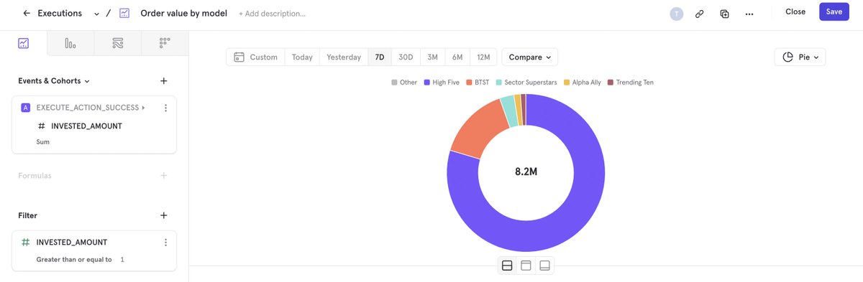The width and height of the screenshot is (863, 282).
Task: Toggle the Other legend swatch
Action: click(x=394, y=83)
